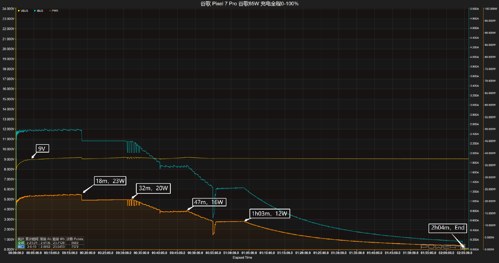The image size is (499, 263).
Task: Click the yellow VBUS legend color marker
Action: 19,11
